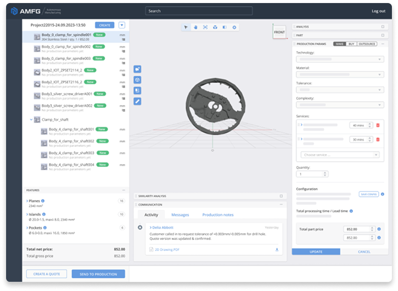
Task: Minimize the Communication panel
Action: click(x=281, y=205)
